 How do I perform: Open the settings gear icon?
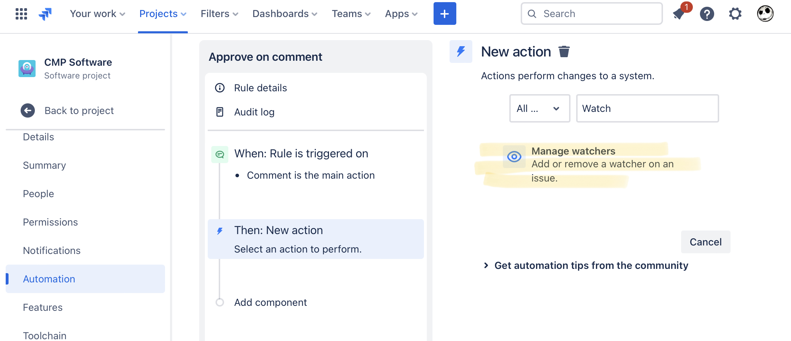pyautogui.click(x=735, y=13)
